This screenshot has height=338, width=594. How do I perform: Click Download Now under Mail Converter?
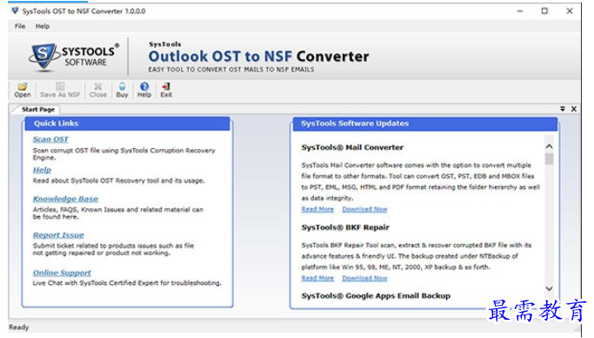pos(364,209)
